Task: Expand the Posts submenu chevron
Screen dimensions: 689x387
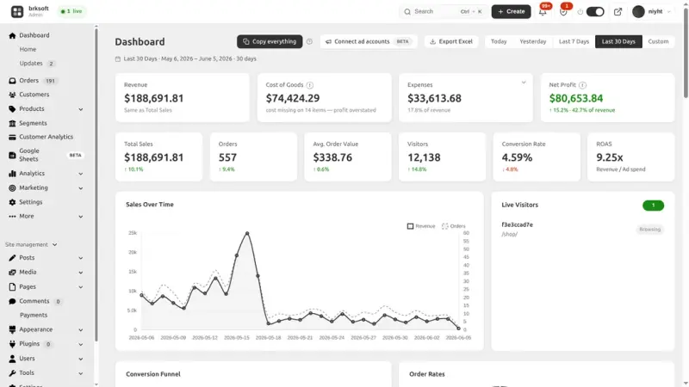Action: (x=81, y=259)
